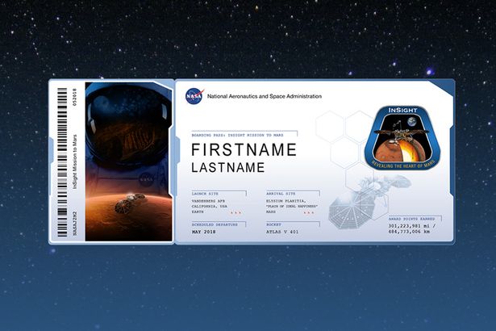Click the 'SCHEDULED DEPARTURE' label
Image resolution: width=496 pixels, height=331 pixels.
215,224
